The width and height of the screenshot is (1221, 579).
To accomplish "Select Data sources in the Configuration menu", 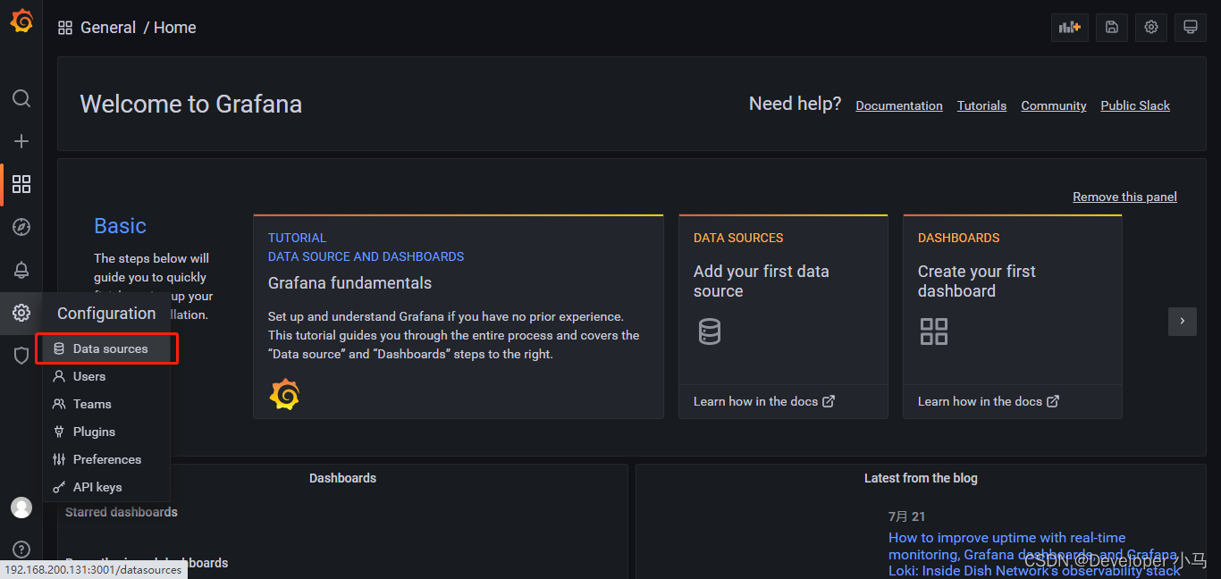I will tap(110, 348).
